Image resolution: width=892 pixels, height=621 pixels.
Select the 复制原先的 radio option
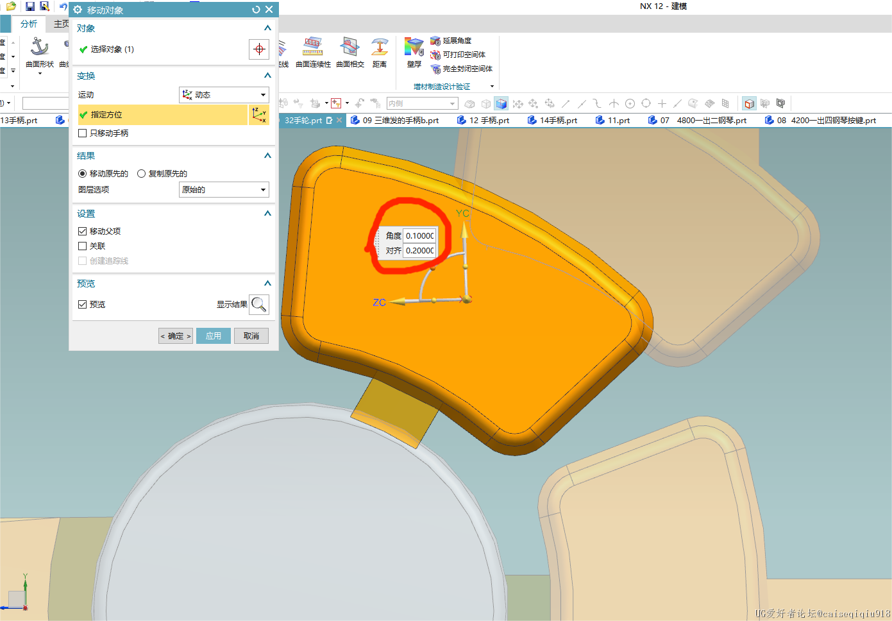click(141, 174)
